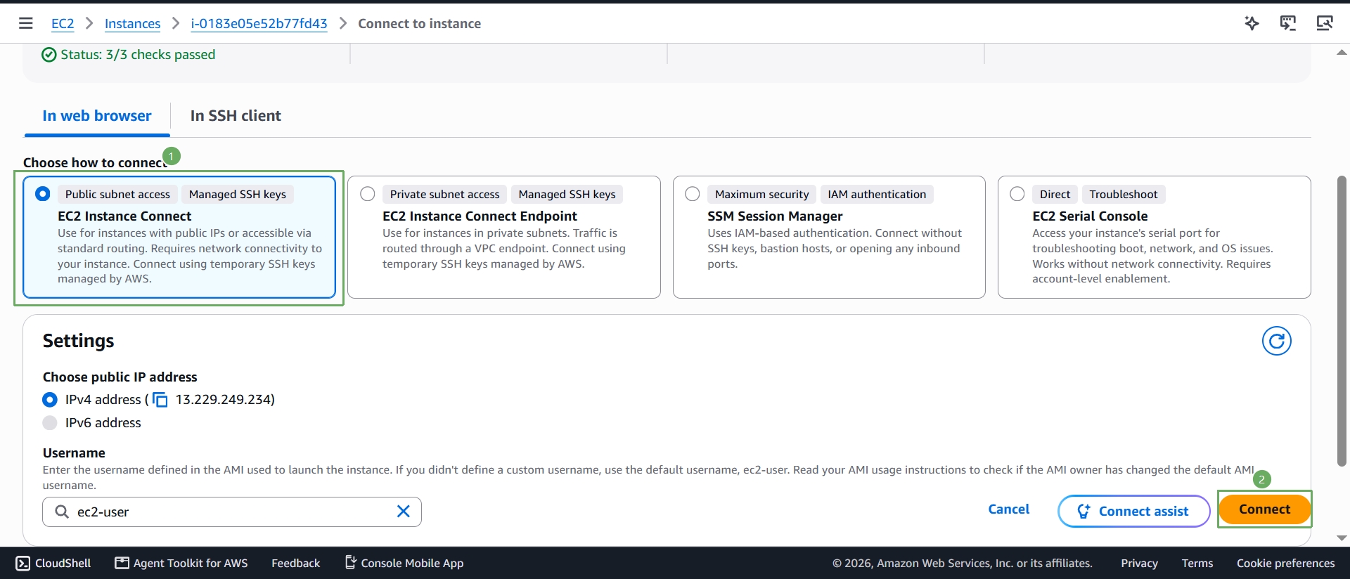Click the Connect assist button
Image resolution: width=1350 pixels, height=579 pixels.
[x=1133, y=511]
